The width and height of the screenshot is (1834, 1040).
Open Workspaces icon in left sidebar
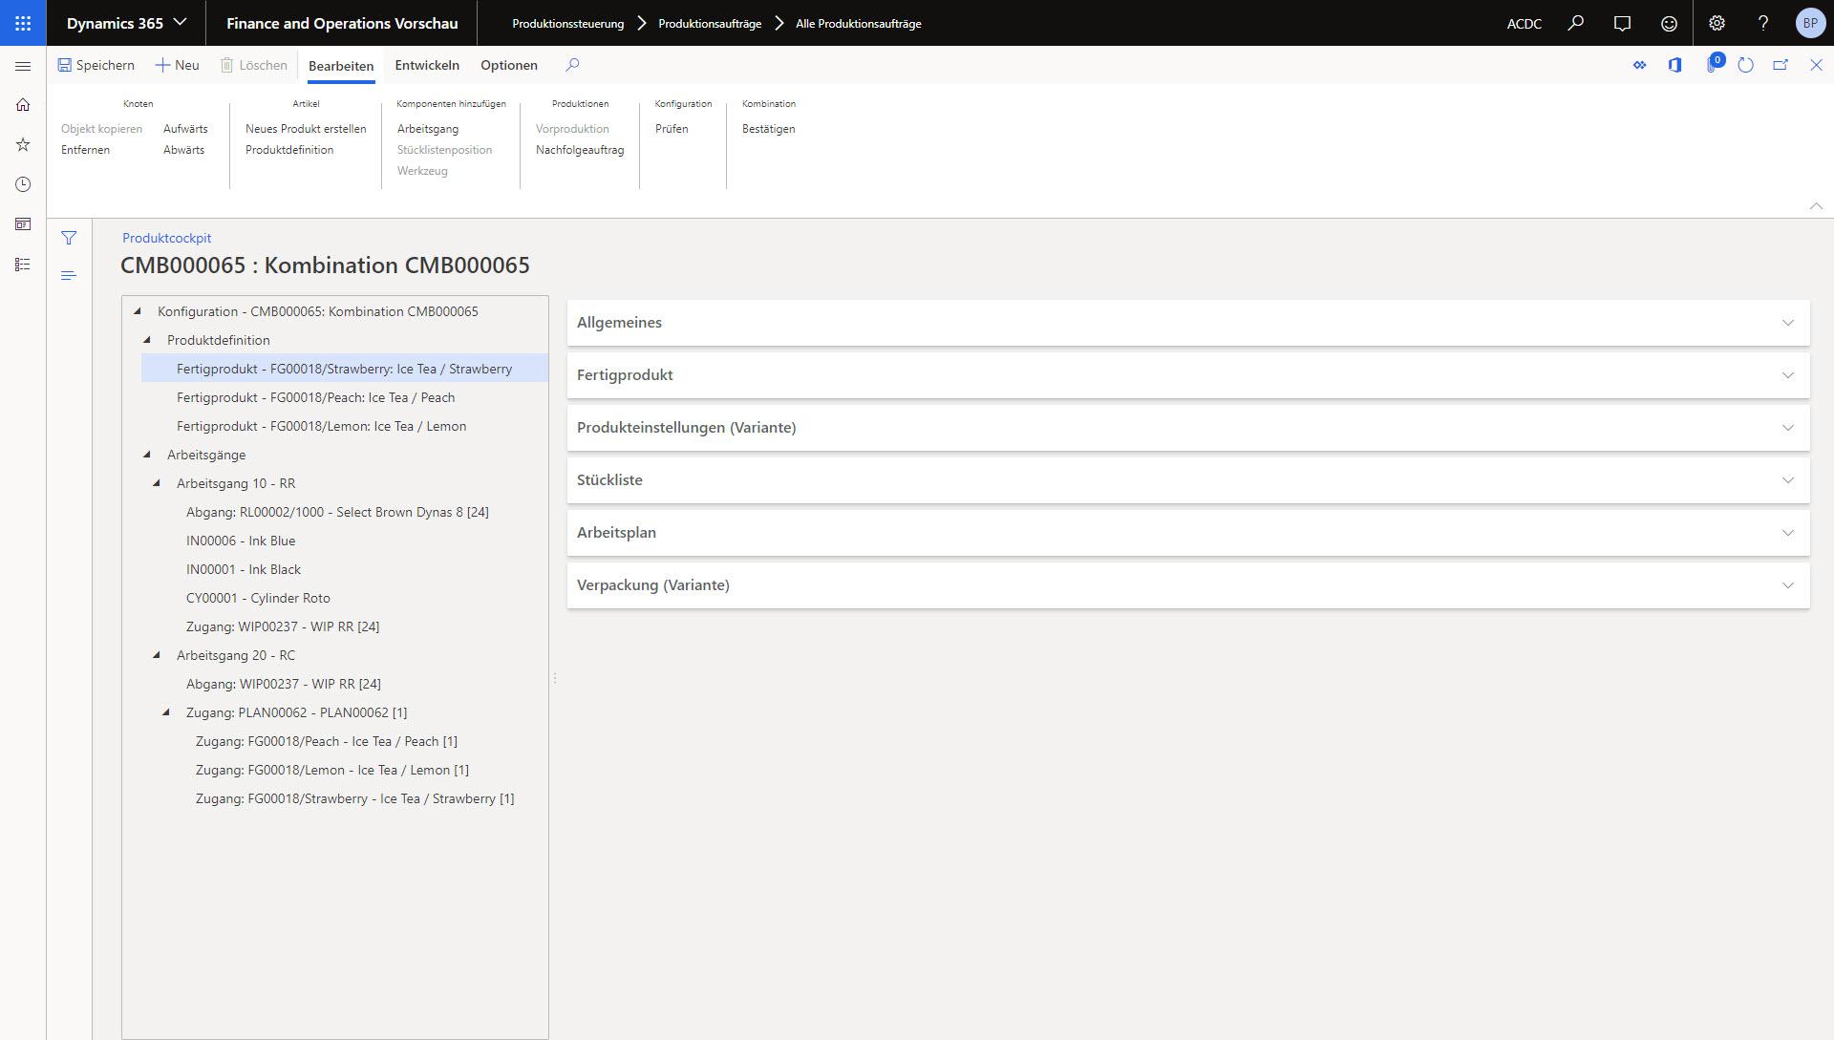(x=23, y=224)
